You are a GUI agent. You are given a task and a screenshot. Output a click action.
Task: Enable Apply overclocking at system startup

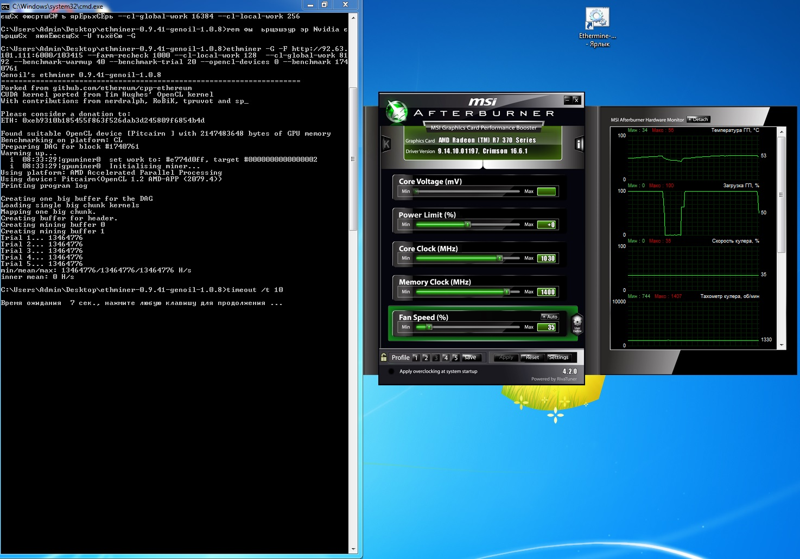391,372
